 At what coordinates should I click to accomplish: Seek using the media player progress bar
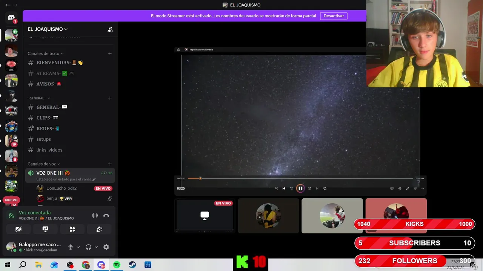300,178
